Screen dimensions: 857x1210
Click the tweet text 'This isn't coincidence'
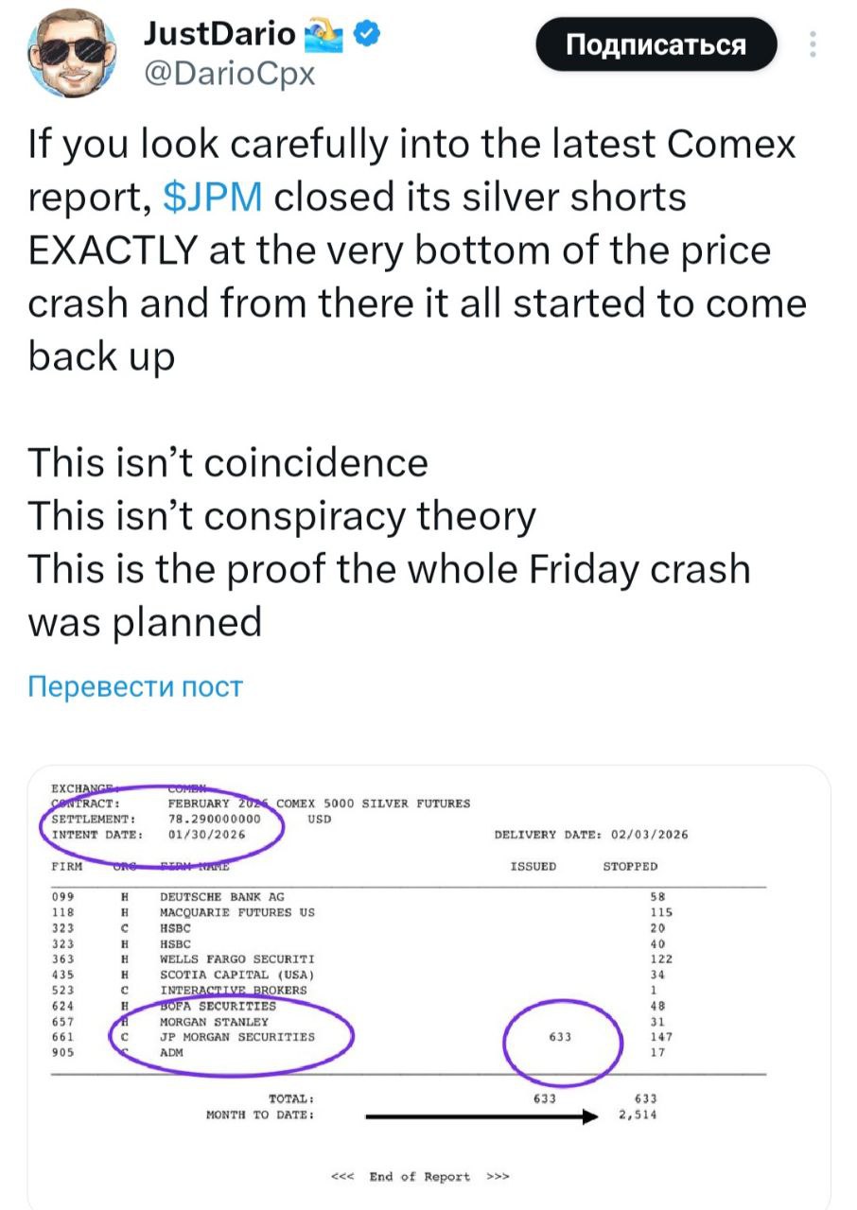tap(228, 463)
